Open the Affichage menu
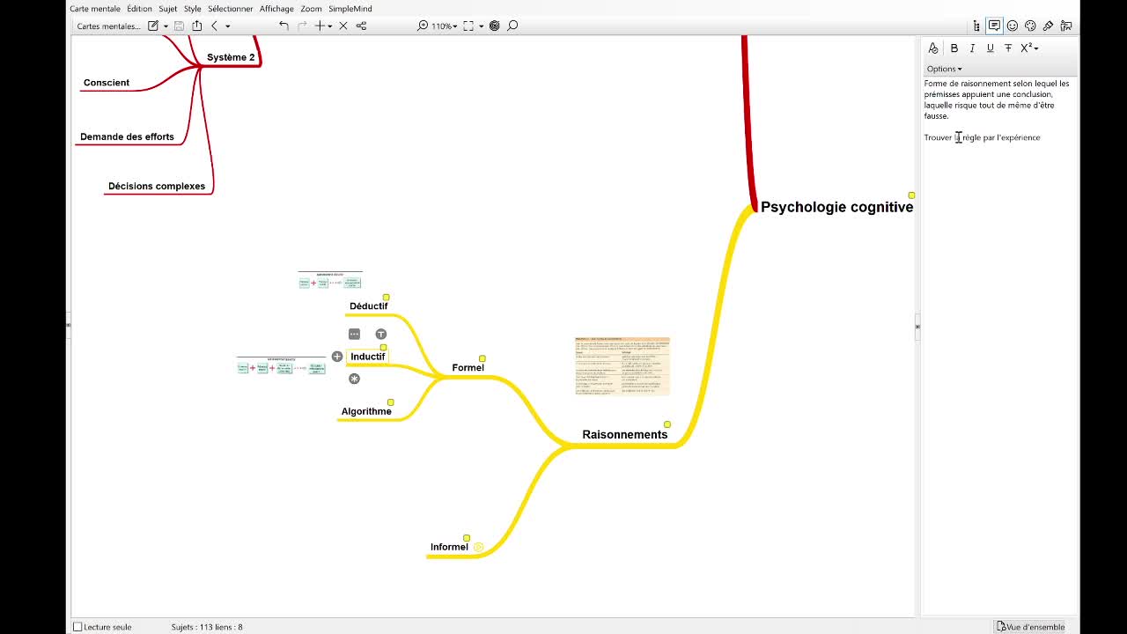 (x=276, y=9)
